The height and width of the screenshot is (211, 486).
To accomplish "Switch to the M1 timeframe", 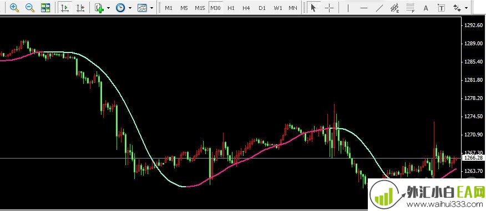I will [169, 8].
